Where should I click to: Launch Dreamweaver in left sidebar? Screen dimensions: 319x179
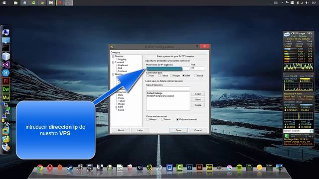[x=5, y=89]
